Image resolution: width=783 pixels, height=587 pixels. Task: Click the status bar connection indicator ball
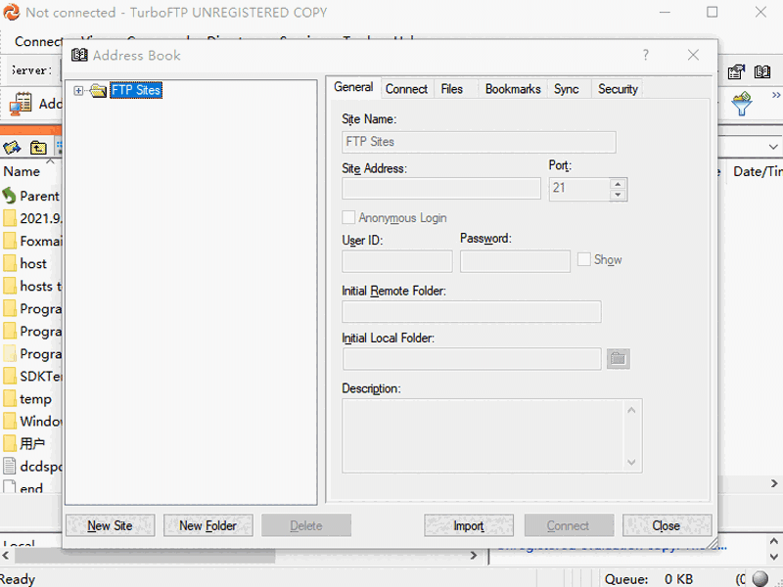pos(760,579)
